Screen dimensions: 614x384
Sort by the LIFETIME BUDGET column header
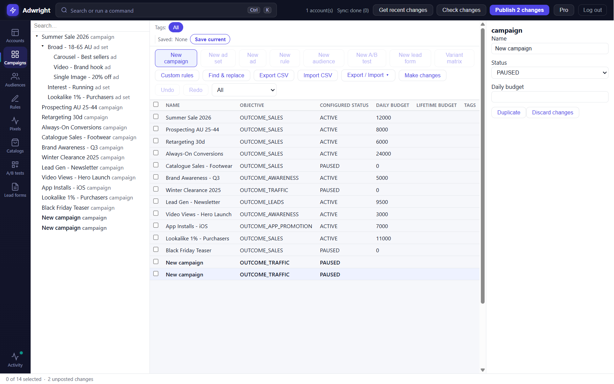pos(436,105)
